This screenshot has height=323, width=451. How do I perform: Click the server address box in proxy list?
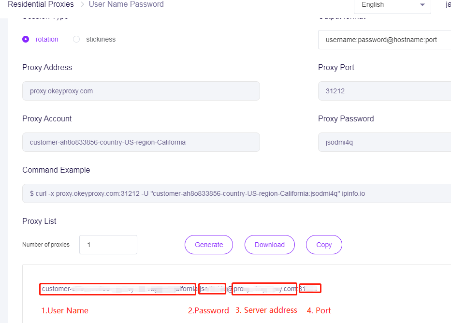point(264,289)
